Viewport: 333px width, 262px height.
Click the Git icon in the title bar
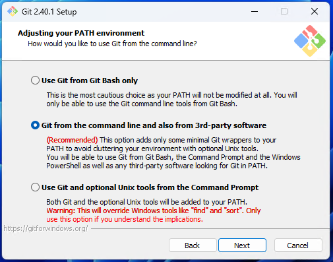(13, 11)
